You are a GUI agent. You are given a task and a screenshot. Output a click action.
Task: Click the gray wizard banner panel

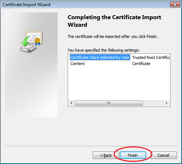coord(31,65)
